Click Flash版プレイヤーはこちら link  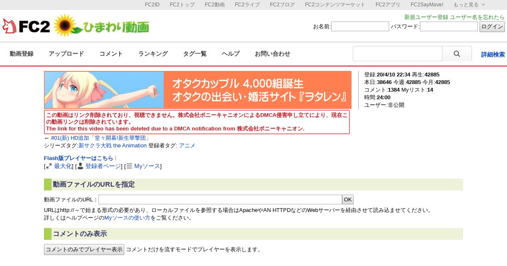pyautogui.click(x=79, y=158)
